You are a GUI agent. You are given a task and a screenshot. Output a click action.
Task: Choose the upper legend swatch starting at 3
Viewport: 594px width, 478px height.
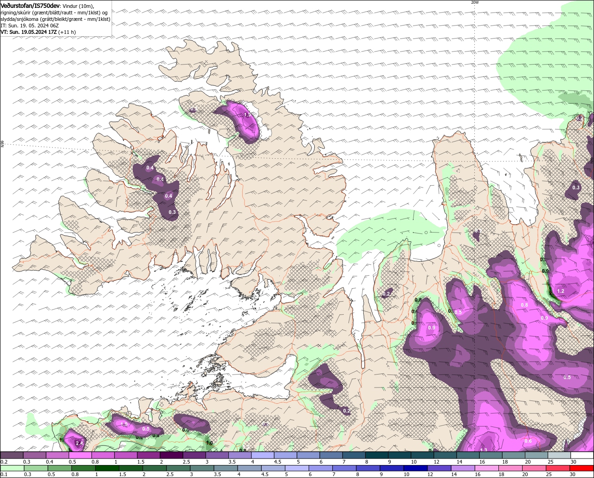click(217, 456)
